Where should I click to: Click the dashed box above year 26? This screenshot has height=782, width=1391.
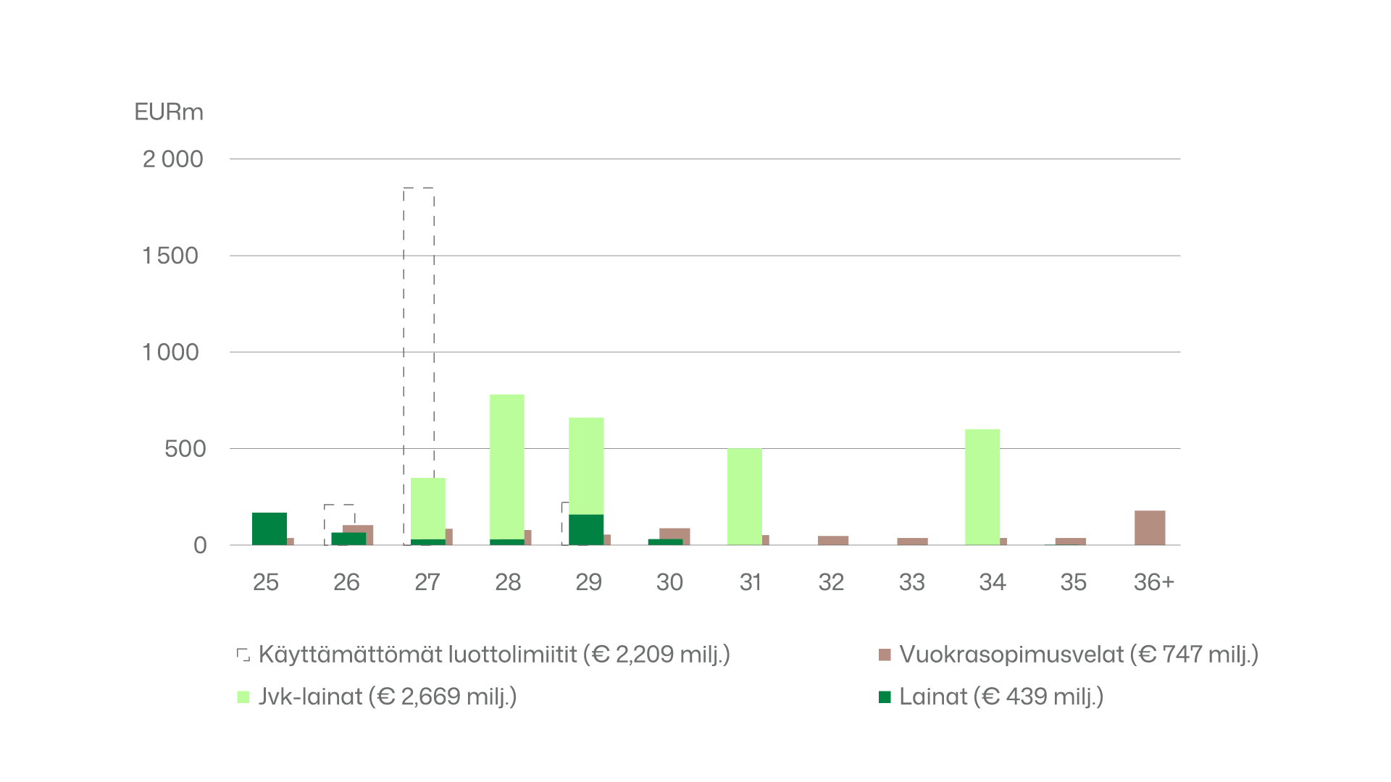point(339,514)
